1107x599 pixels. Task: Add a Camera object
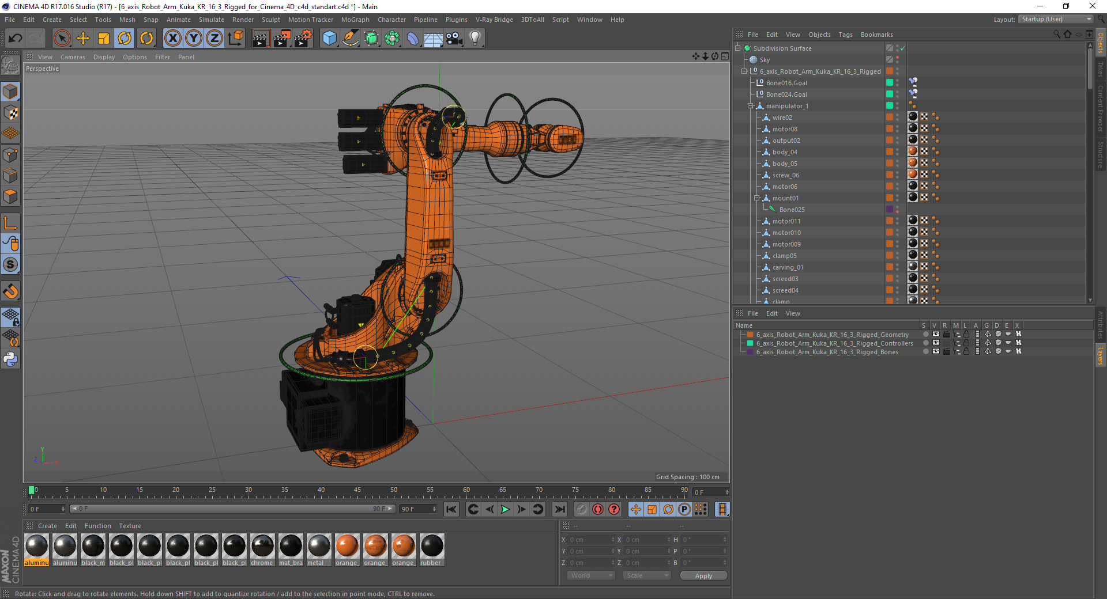[x=454, y=39]
